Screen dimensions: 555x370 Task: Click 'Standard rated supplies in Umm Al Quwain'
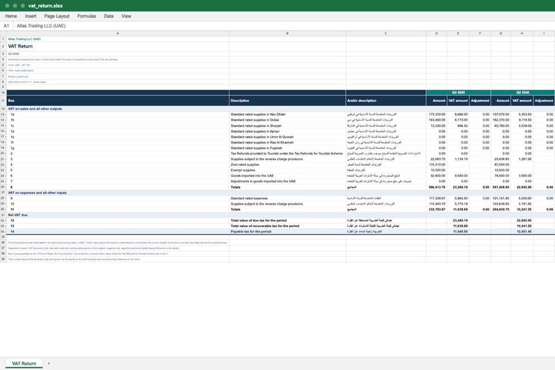(287, 137)
